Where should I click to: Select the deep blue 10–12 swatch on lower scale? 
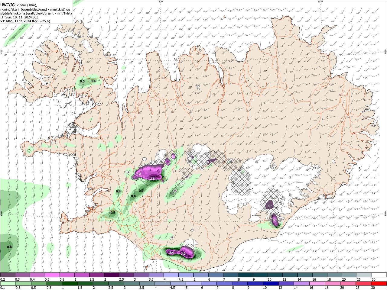(271, 283)
